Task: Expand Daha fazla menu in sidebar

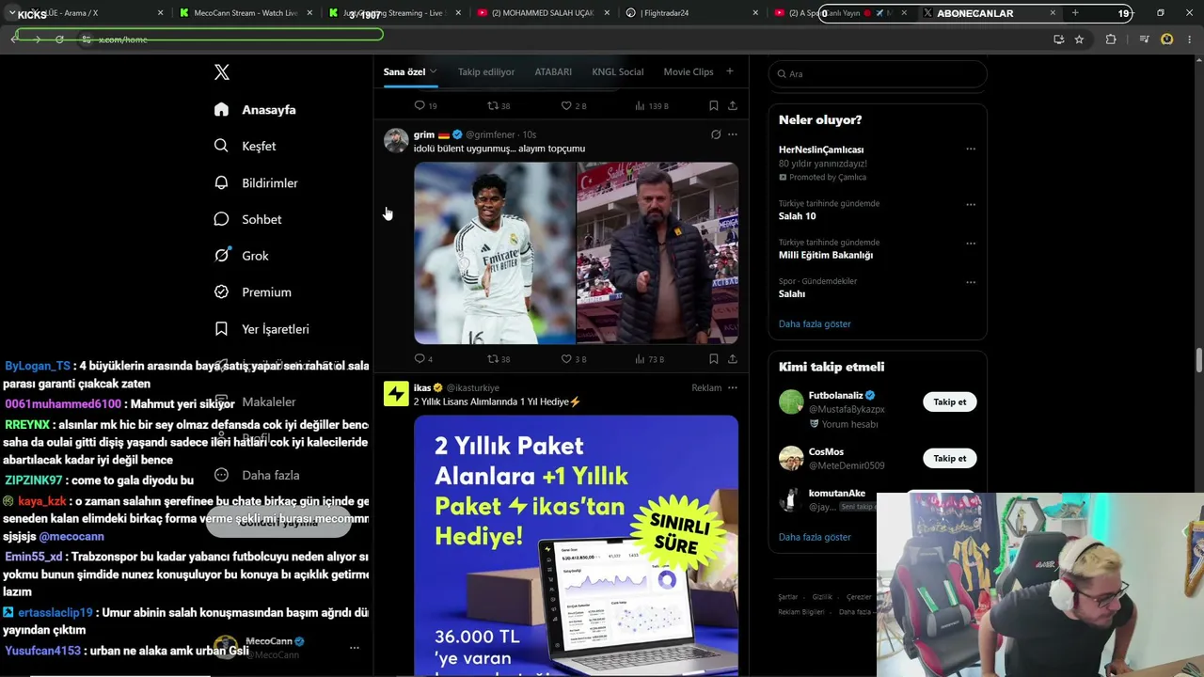Action: coord(257,475)
